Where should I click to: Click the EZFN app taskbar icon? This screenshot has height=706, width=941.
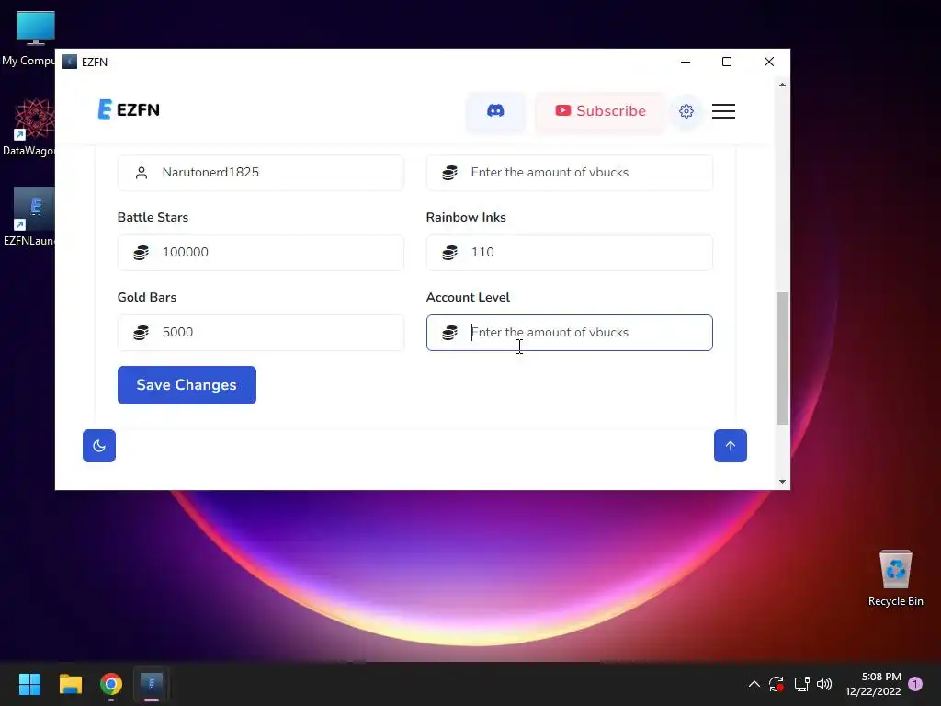[152, 684]
